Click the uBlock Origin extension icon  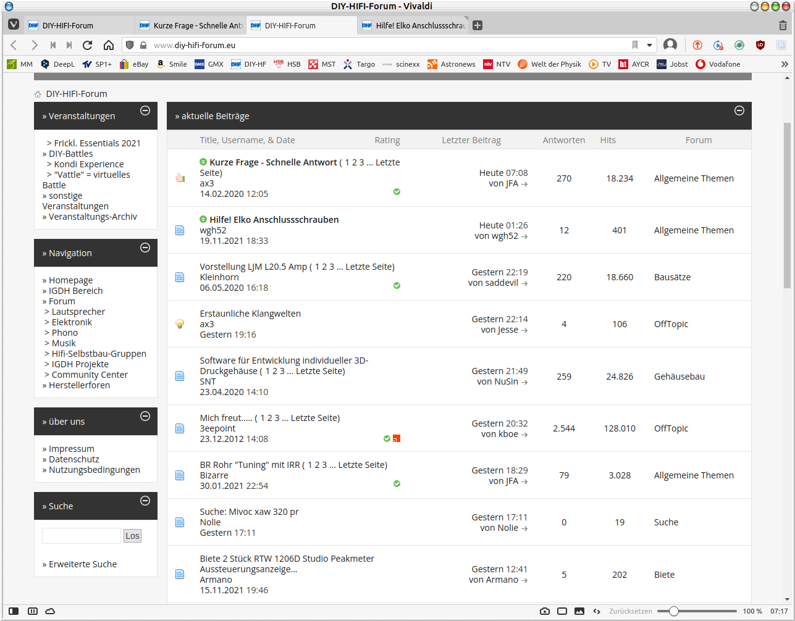(760, 45)
